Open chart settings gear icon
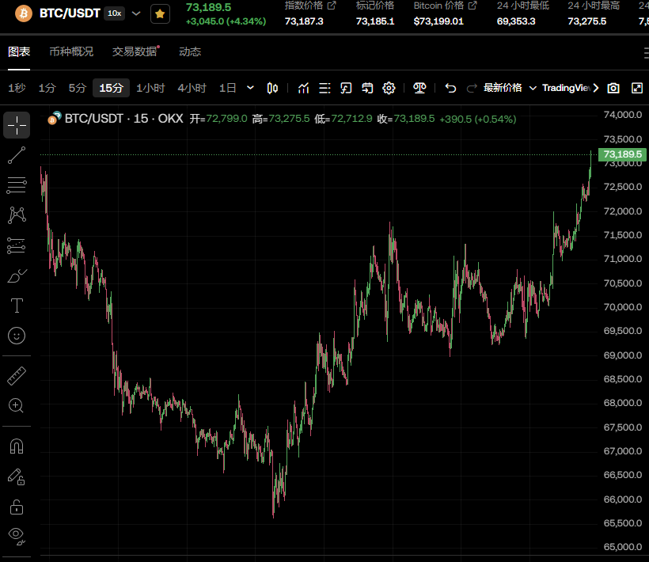This screenshot has height=562, width=649. [389, 88]
